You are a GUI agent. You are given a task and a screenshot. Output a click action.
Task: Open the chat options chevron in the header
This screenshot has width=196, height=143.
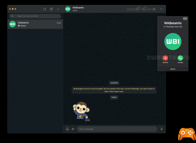(x=161, y=9)
